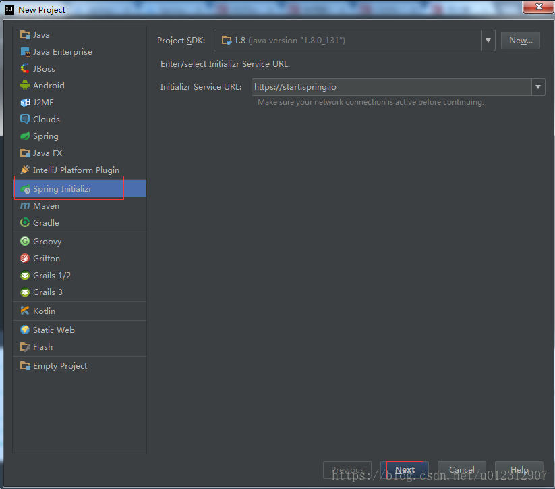
Task: Click the IntelliJ Platform Plugin icon
Action: click(x=25, y=170)
